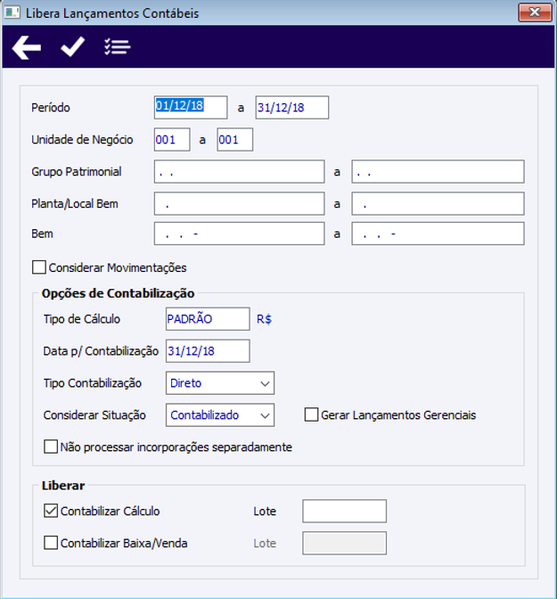This screenshot has width=557, height=599.
Task: Click Data p/ Contabilização field
Action: coord(208,351)
